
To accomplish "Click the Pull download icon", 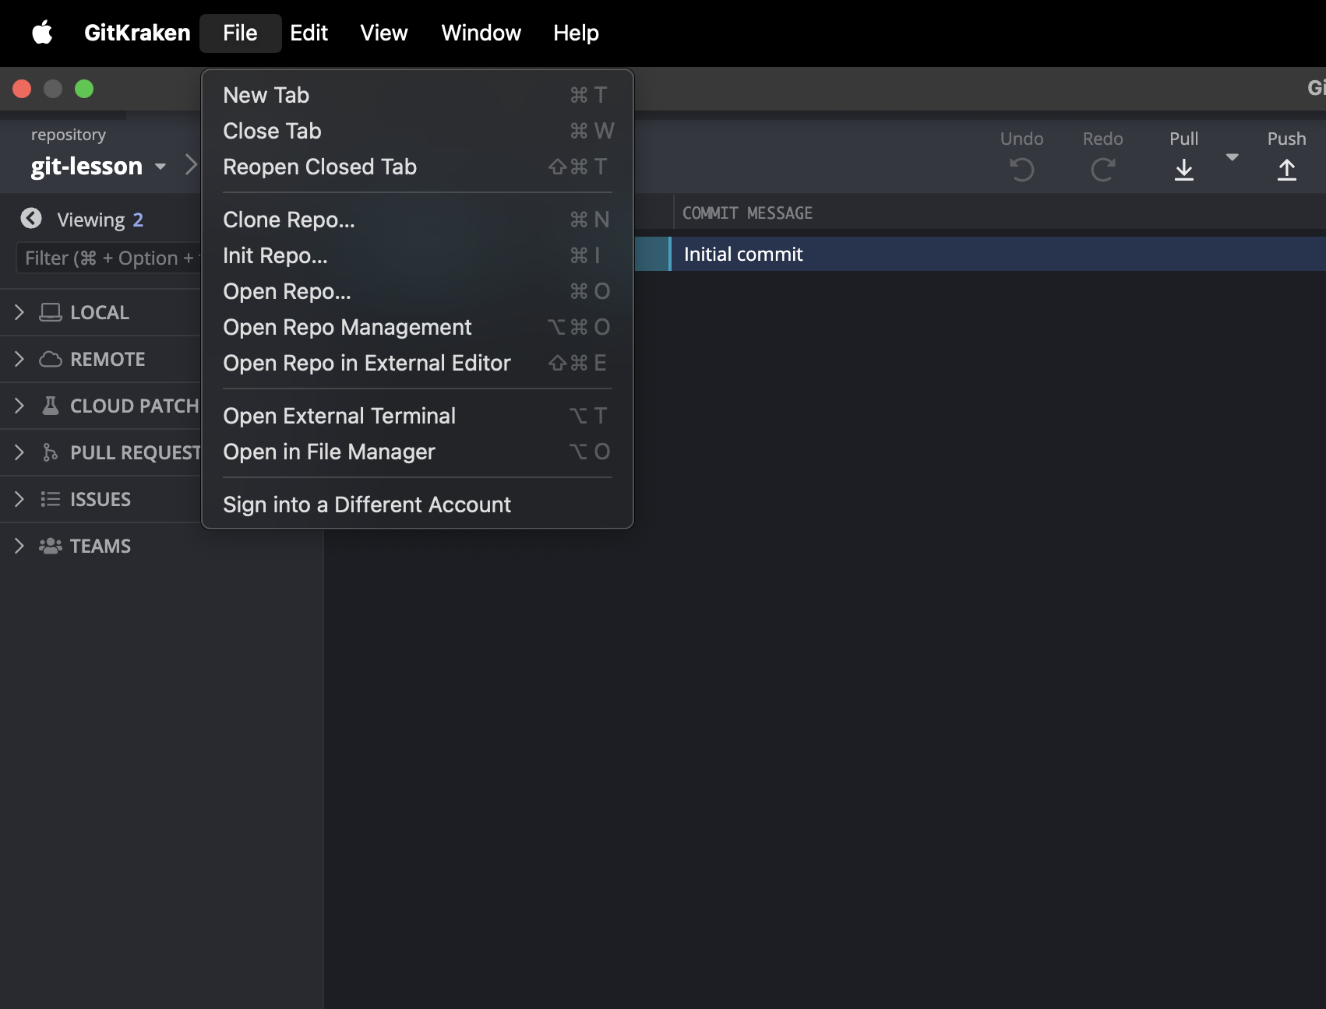I will tap(1183, 169).
